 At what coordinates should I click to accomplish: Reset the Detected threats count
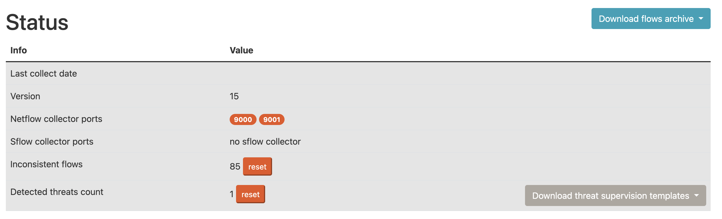click(250, 194)
